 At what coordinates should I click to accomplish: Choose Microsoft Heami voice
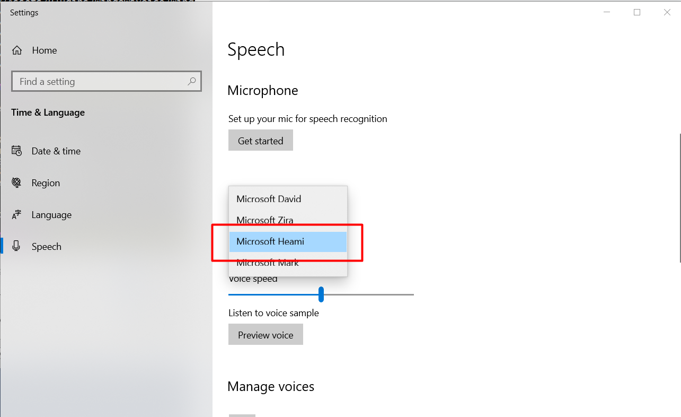coord(288,241)
